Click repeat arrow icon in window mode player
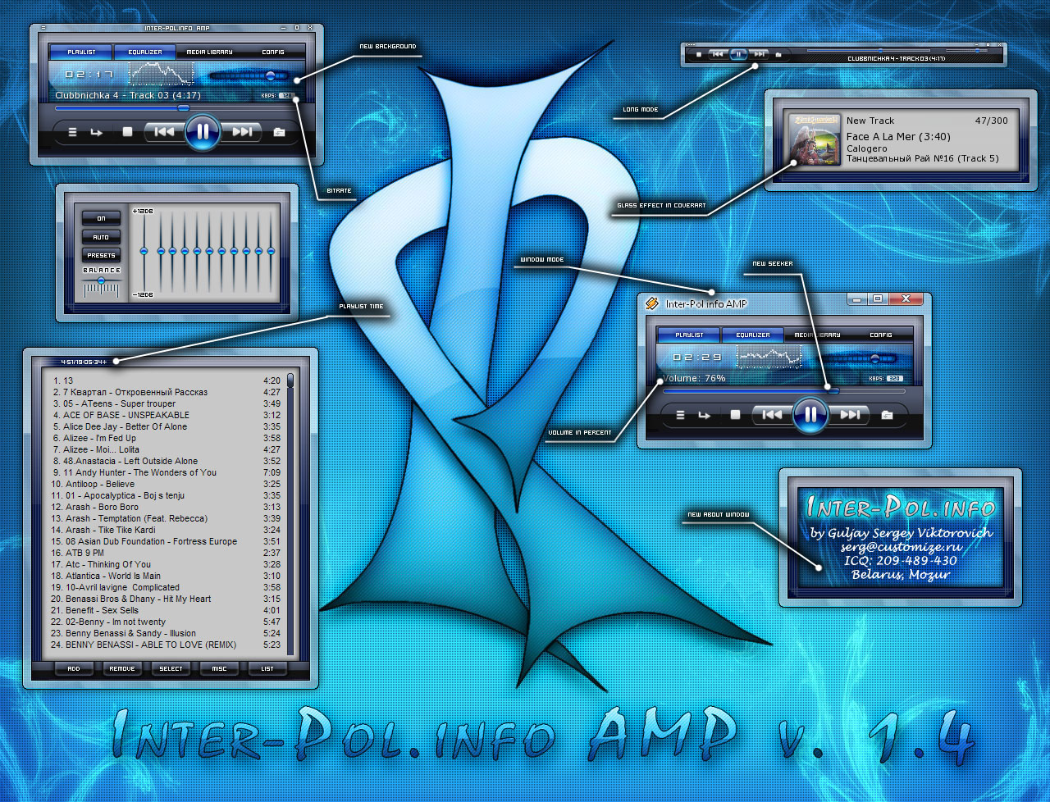The image size is (1050, 802). point(705,415)
